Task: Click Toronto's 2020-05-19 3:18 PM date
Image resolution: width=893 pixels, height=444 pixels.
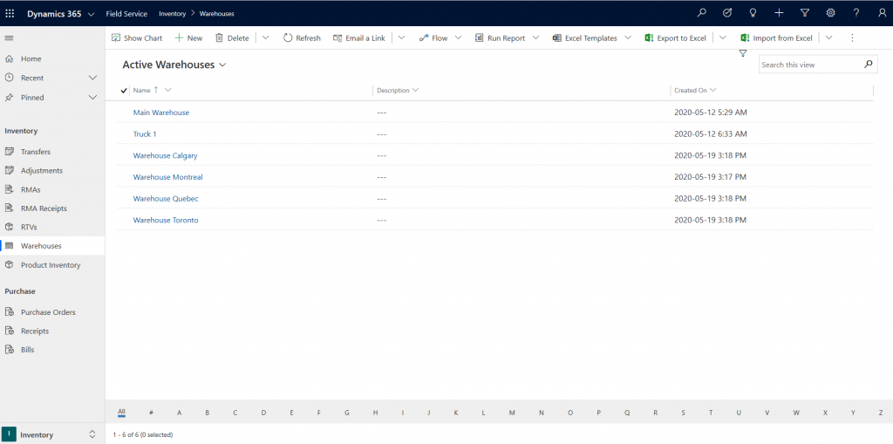Action: (710, 220)
